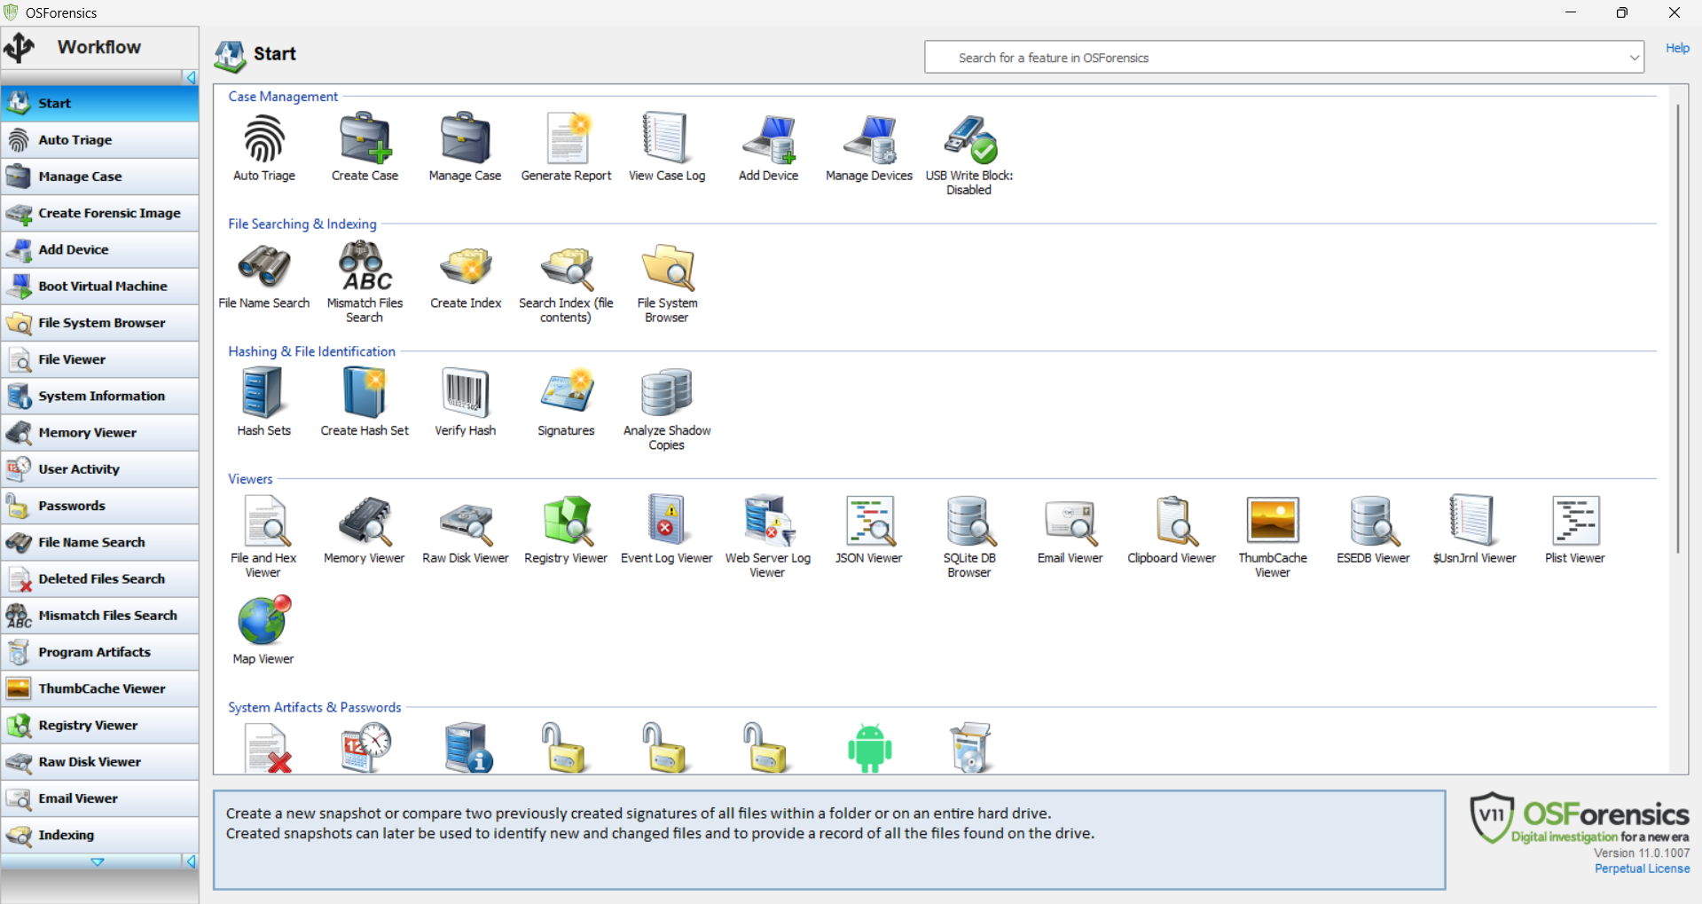1702x904 pixels.
Task: Open Passwords in Workflow sidebar
Action: pyautogui.click(x=99, y=506)
